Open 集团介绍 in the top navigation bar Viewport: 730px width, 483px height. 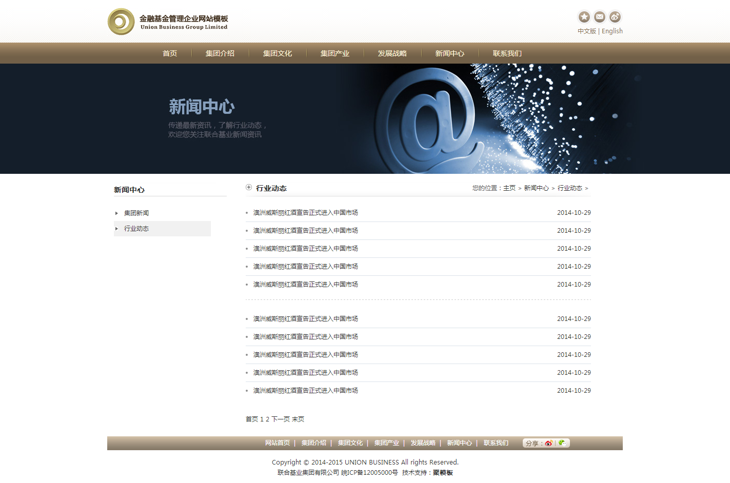[x=220, y=53]
